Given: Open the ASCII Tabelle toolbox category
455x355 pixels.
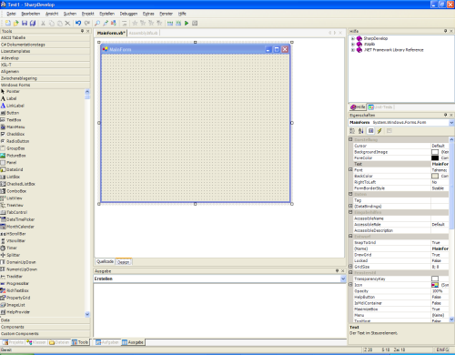Looking at the screenshot, I should [45, 37].
